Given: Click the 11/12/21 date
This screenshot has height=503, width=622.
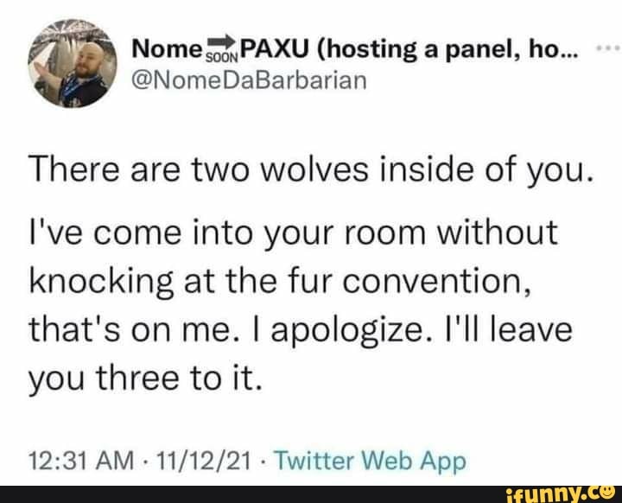Looking at the screenshot, I should coord(204,461).
